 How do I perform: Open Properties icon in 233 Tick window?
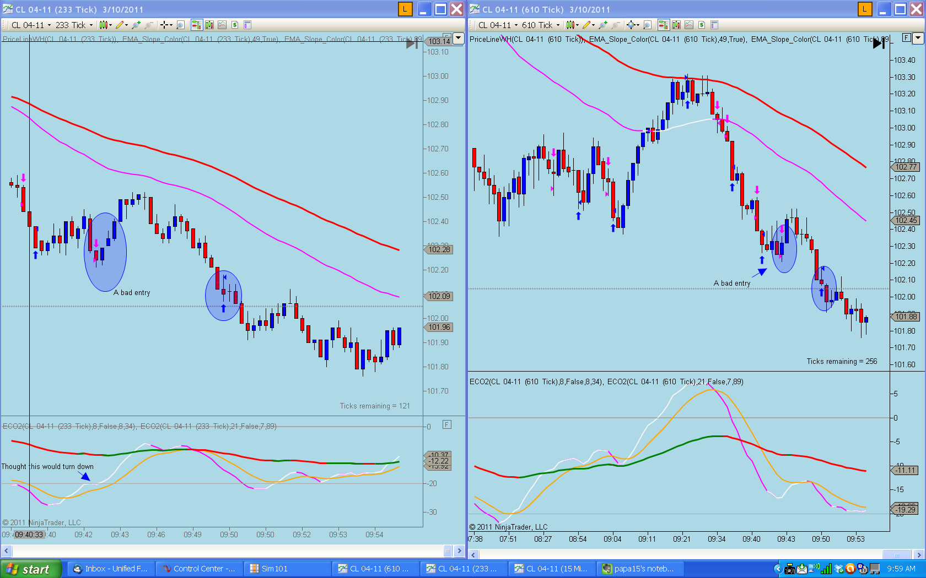247,25
